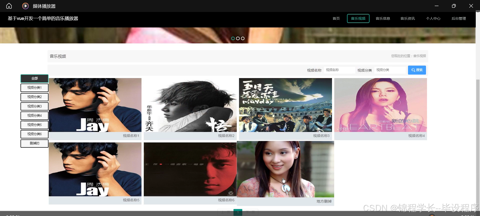This screenshot has width=480, height=216.
Task: Click the 视频名称5 caption
Action: pyautogui.click(x=131, y=200)
